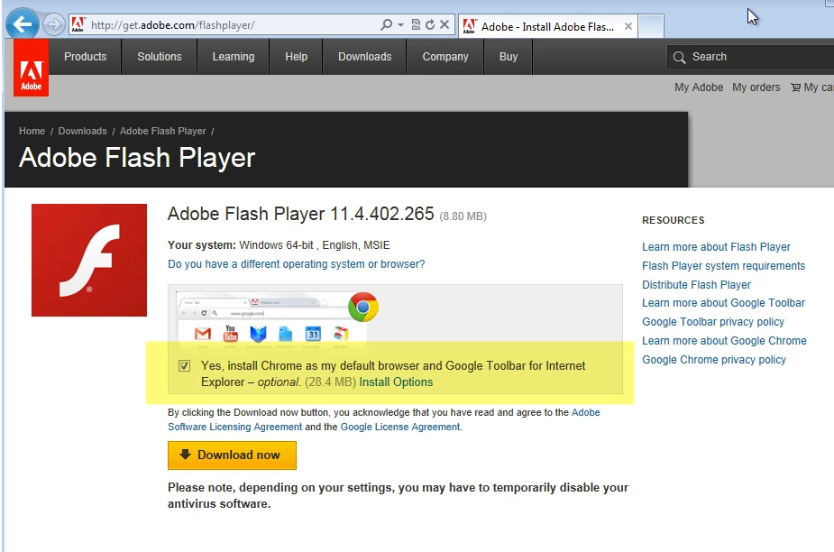The width and height of the screenshot is (834, 552).
Task: Open My Adobe link
Action: coord(699,87)
